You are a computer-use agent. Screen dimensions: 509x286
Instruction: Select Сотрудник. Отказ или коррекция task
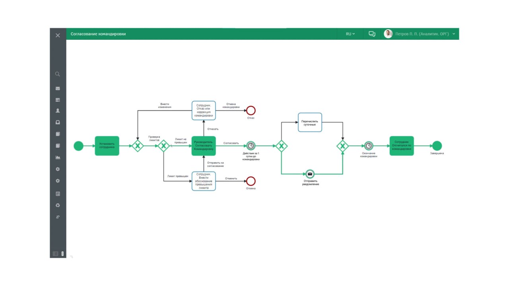204,110
